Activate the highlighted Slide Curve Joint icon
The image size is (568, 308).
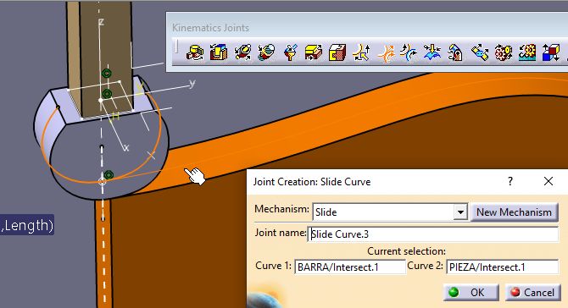385,52
